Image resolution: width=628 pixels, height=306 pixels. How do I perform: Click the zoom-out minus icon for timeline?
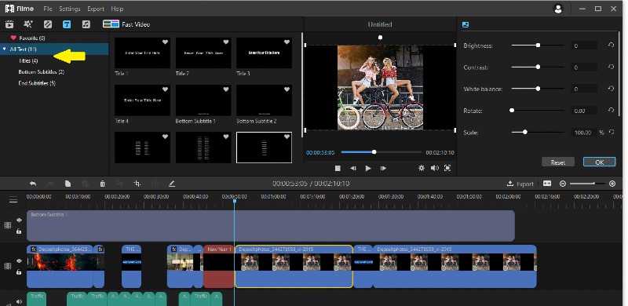pyautogui.click(x=563, y=184)
